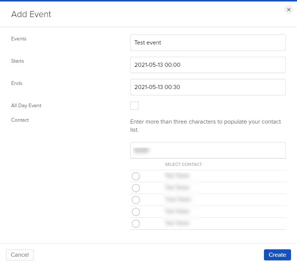Edit the Ends date field

point(208,87)
